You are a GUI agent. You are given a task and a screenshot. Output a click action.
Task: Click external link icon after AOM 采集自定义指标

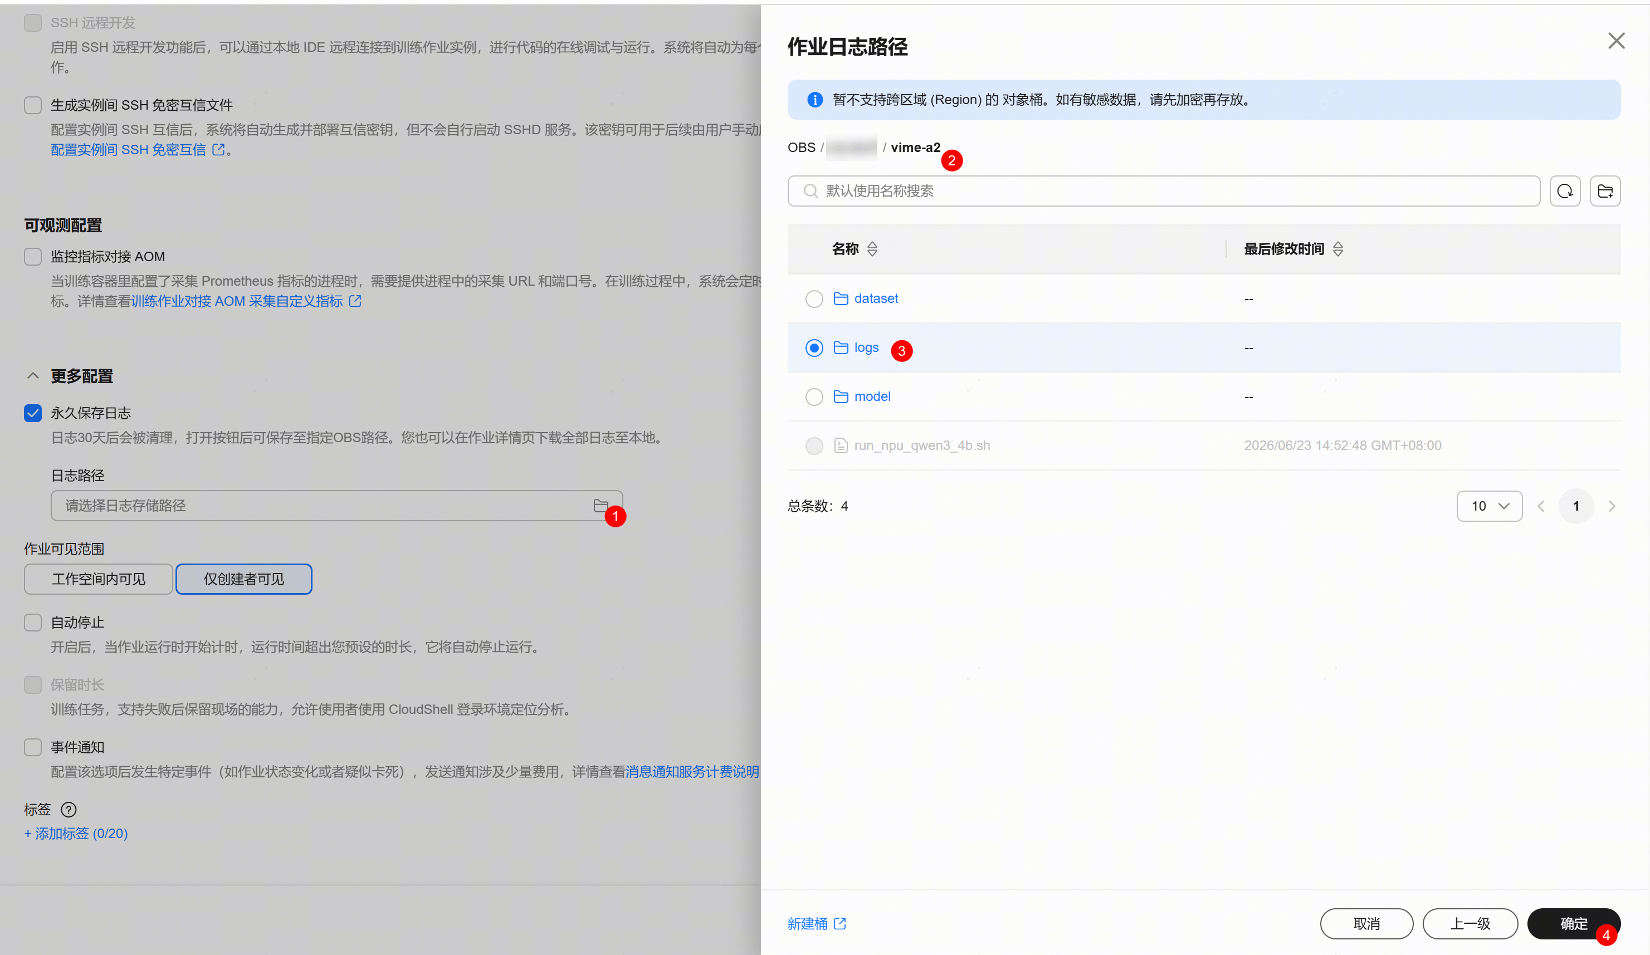click(x=355, y=301)
